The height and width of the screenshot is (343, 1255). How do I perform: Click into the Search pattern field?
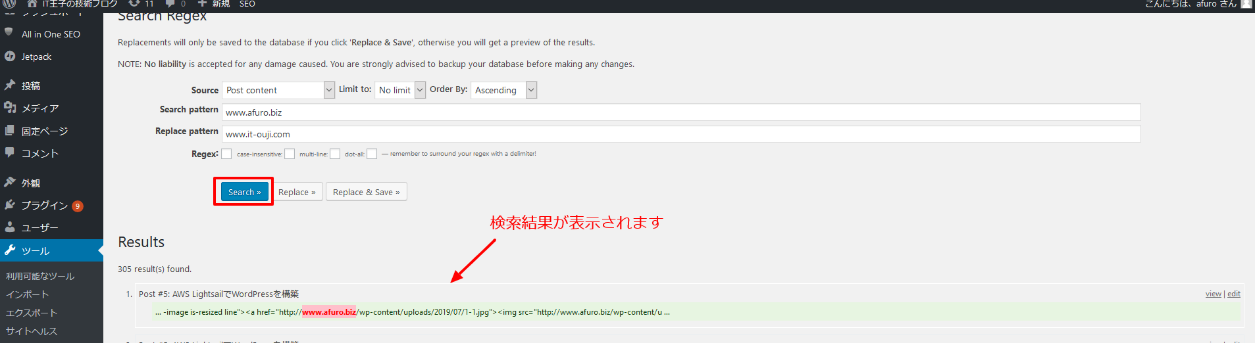click(680, 112)
